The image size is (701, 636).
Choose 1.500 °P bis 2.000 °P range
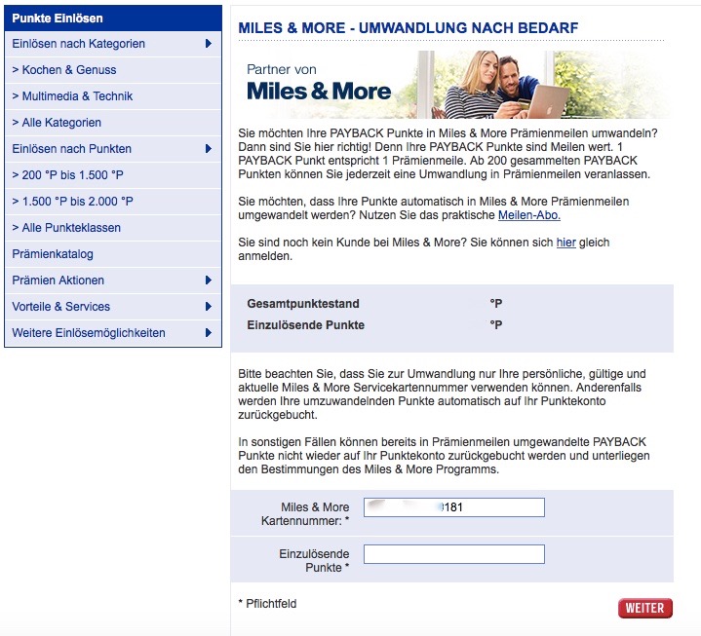coord(72,202)
